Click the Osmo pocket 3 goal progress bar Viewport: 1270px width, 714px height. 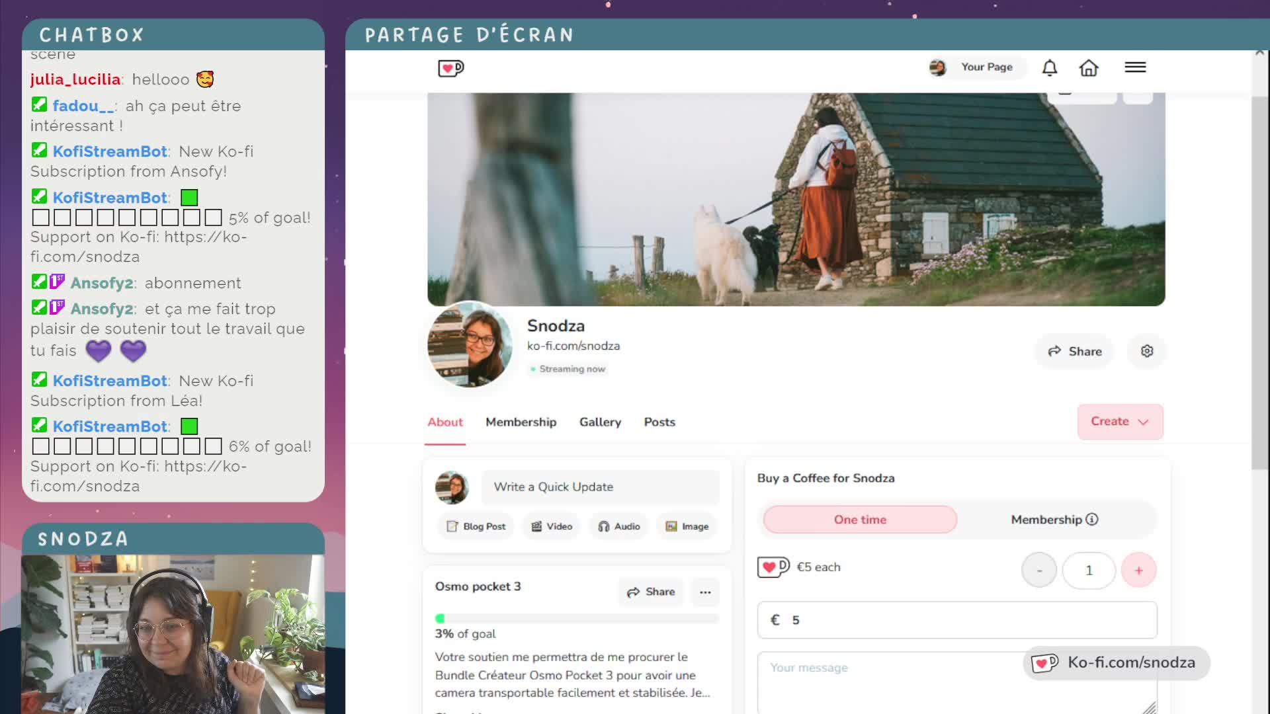tap(576, 618)
